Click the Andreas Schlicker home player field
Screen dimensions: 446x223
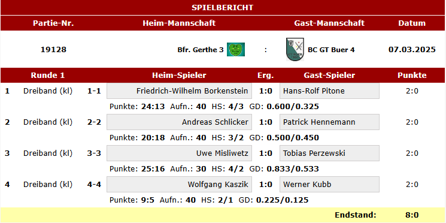[x=179, y=122]
